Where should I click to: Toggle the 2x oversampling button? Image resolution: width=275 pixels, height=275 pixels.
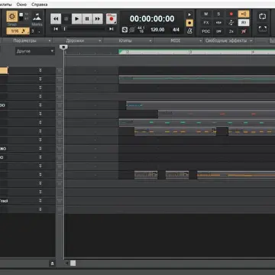tap(231, 31)
